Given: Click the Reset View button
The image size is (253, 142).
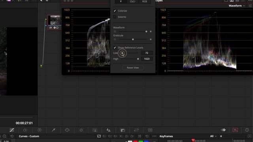Looking at the screenshot, I should [133, 68].
